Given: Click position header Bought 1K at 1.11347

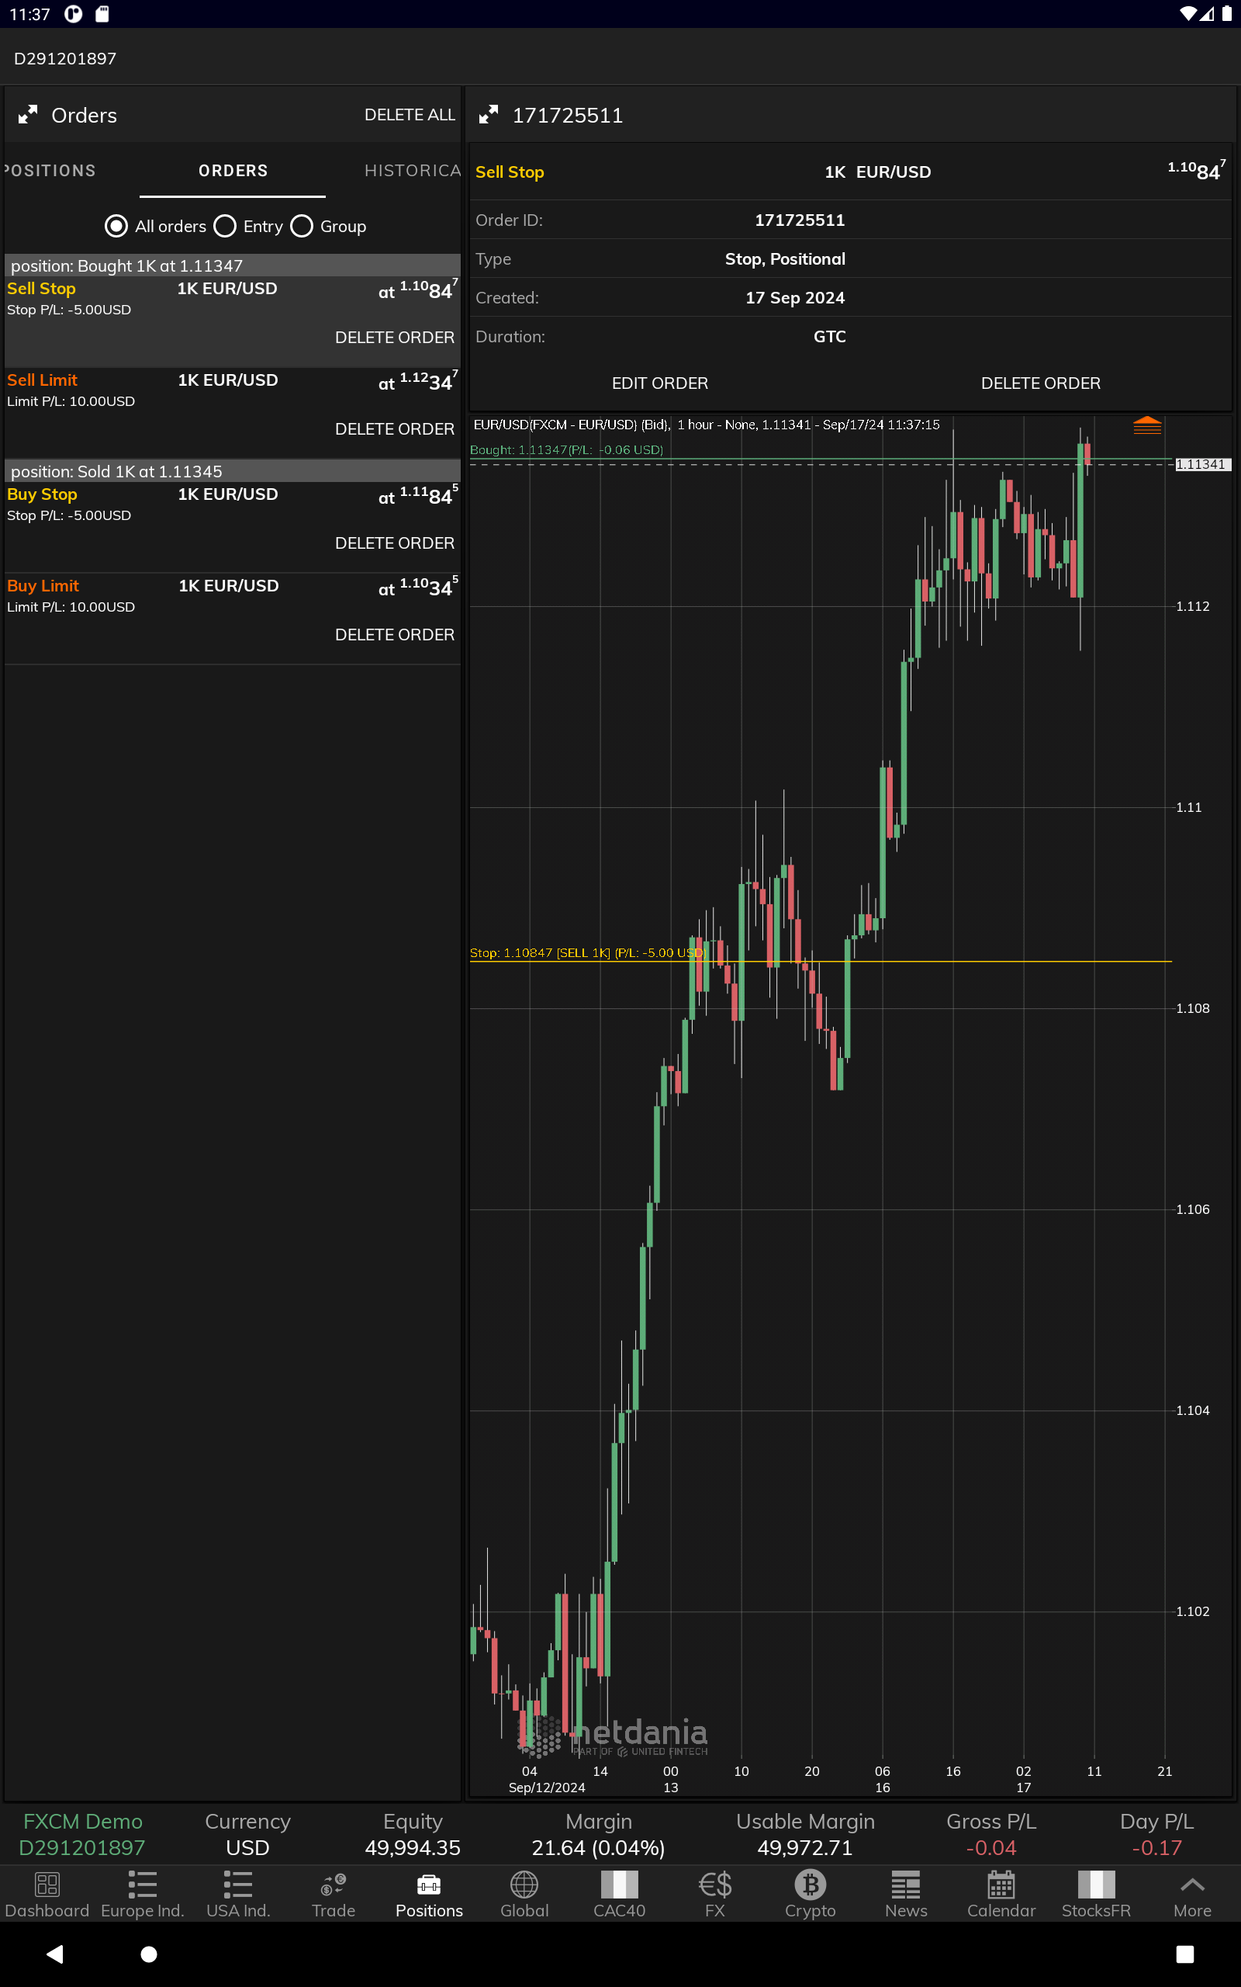Looking at the screenshot, I should 232,265.
